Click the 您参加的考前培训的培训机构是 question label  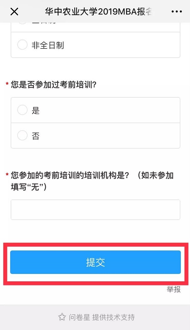(x=70, y=175)
